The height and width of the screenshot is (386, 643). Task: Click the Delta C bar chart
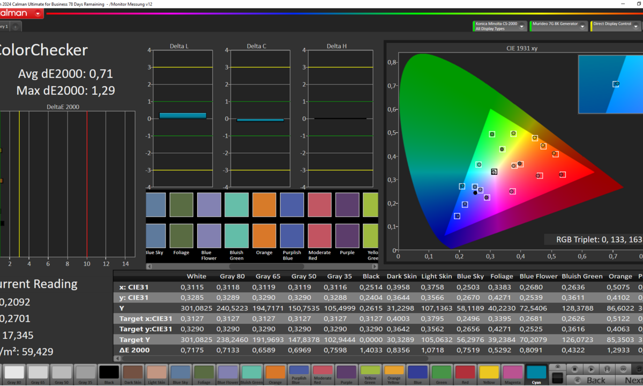[x=260, y=118]
